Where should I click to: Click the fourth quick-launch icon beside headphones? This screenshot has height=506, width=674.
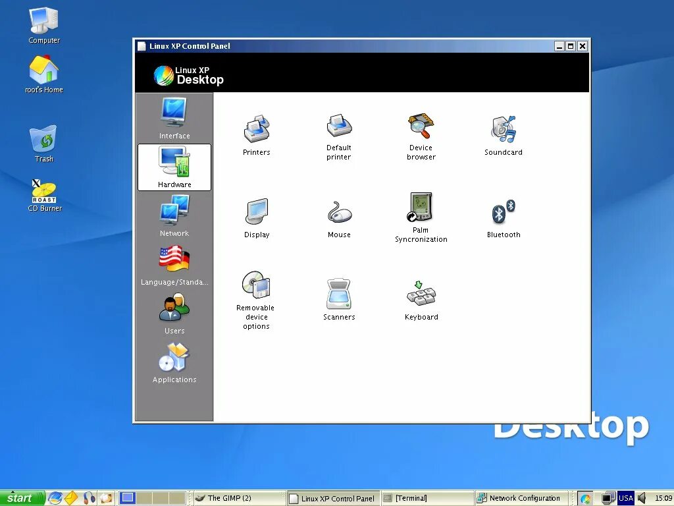[106, 498]
